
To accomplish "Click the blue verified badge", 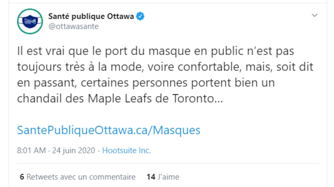I will point(141,16).
